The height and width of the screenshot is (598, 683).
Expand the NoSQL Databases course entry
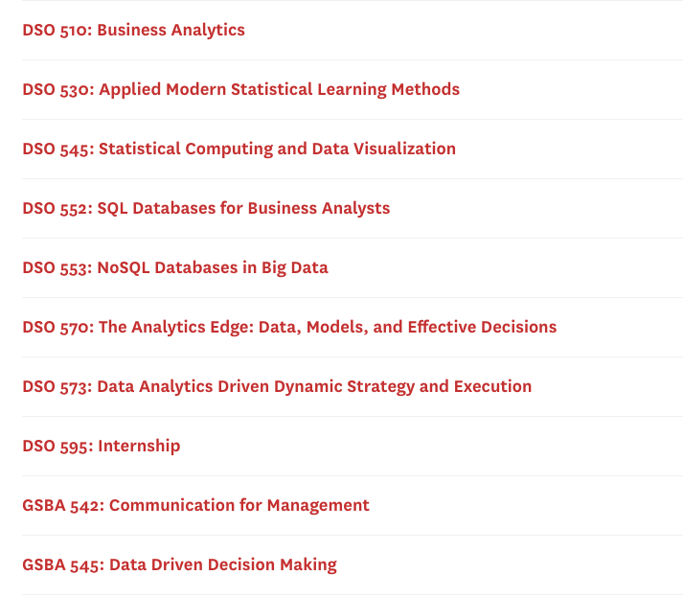click(353, 267)
